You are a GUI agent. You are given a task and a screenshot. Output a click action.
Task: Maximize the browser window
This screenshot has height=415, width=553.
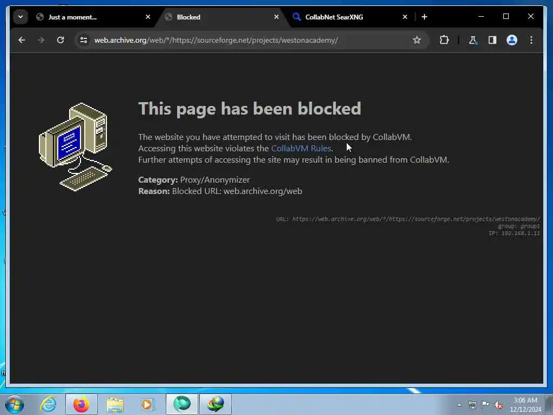(x=505, y=17)
